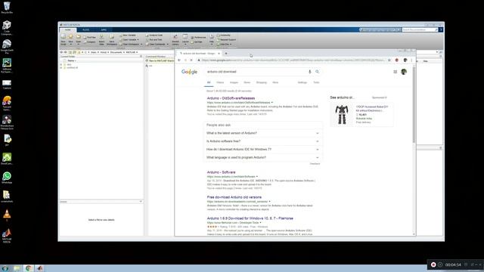Image resolution: width=484 pixels, height=272 pixels.
Task: Switch to Google Shopping search tab
Action: coord(261,82)
